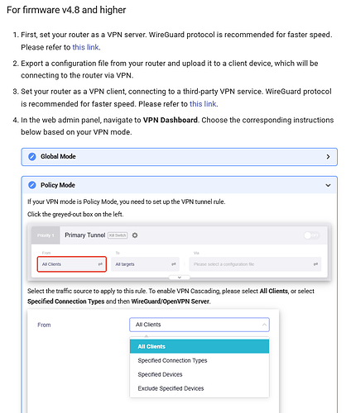Open the From All Clients dropdown

point(199,325)
